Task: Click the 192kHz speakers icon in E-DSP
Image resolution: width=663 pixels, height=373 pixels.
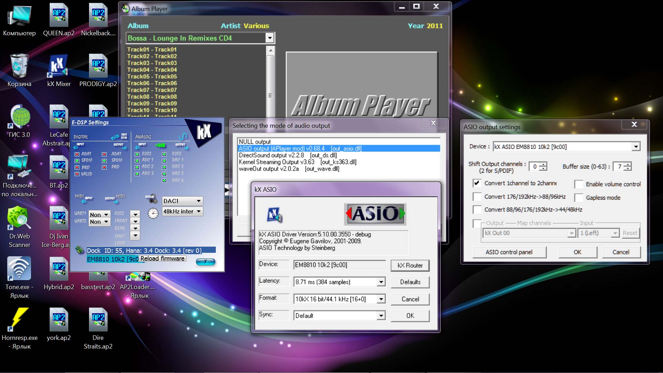Action: tap(151, 198)
